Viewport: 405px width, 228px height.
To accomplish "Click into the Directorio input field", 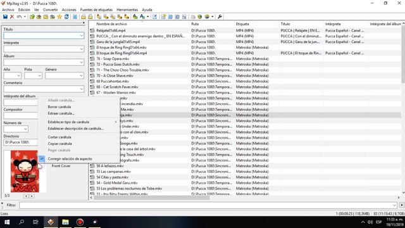I will (21, 142).
